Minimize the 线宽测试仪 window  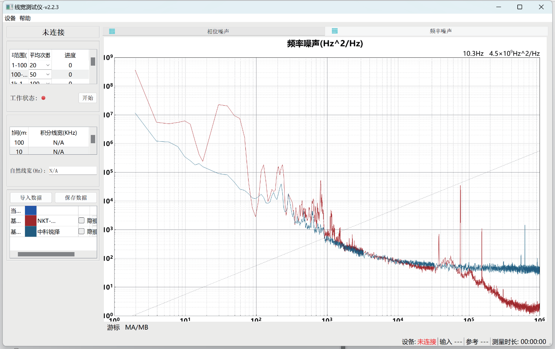pos(499,7)
